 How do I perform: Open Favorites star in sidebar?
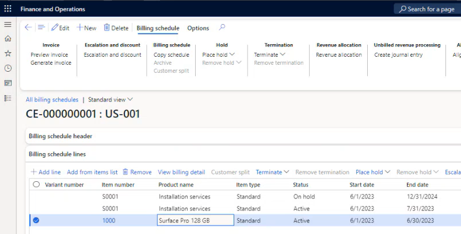click(7, 53)
